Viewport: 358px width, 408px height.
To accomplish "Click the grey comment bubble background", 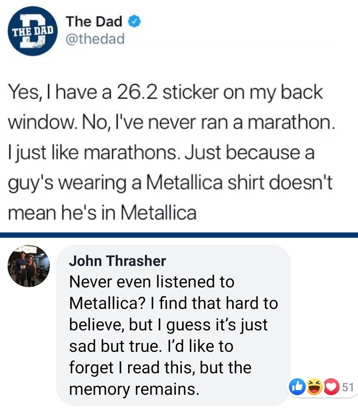I will tap(173, 325).
